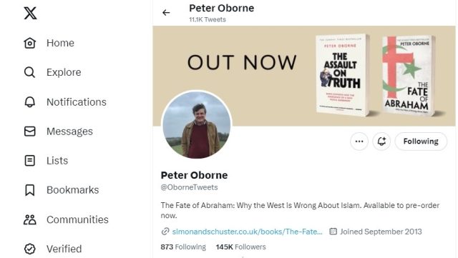Open the three-dot more options menu
The image size is (458, 258).
tap(359, 142)
